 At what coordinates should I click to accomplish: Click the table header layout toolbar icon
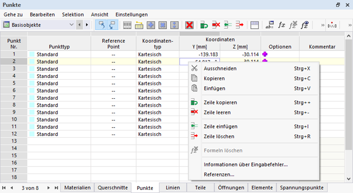255,25
